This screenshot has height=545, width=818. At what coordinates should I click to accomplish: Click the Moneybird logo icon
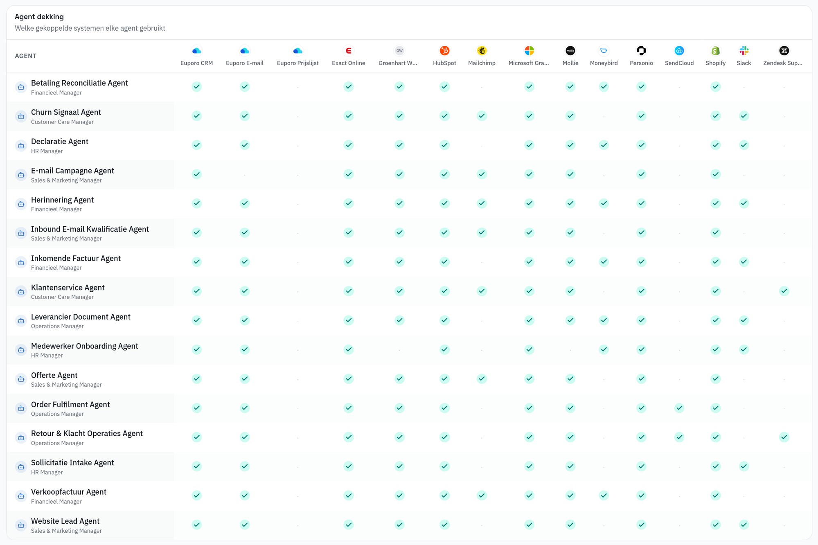604,51
